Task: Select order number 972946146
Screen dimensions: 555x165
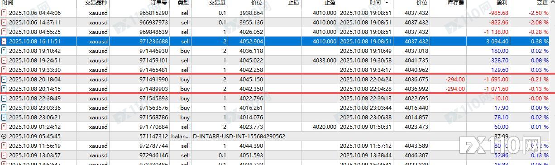Action: pos(154,155)
